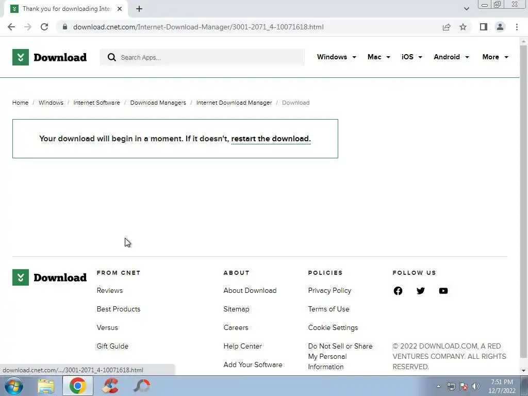Image resolution: width=528 pixels, height=396 pixels.
Task: Expand the Android dropdown menu
Action: [451, 57]
